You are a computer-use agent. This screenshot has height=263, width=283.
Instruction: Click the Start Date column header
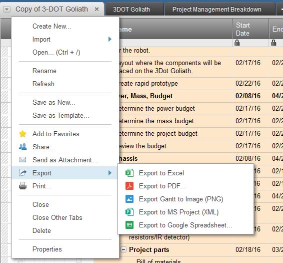pyautogui.click(x=250, y=29)
